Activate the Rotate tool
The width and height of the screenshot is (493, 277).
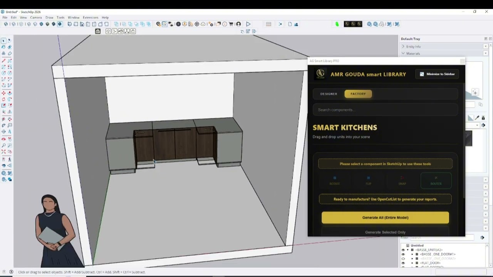[3, 99]
